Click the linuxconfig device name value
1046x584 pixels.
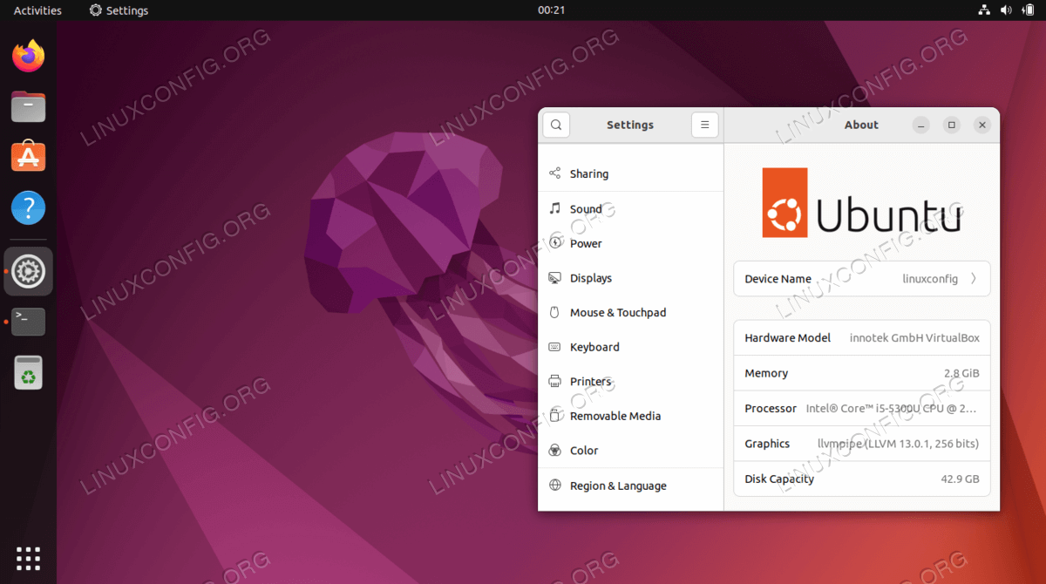pyautogui.click(x=930, y=279)
